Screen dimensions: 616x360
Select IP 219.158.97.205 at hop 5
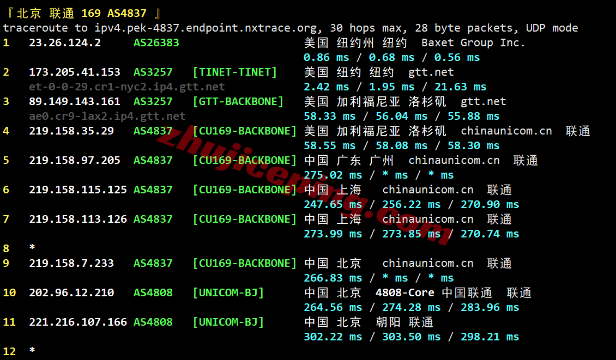click(x=75, y=161)
